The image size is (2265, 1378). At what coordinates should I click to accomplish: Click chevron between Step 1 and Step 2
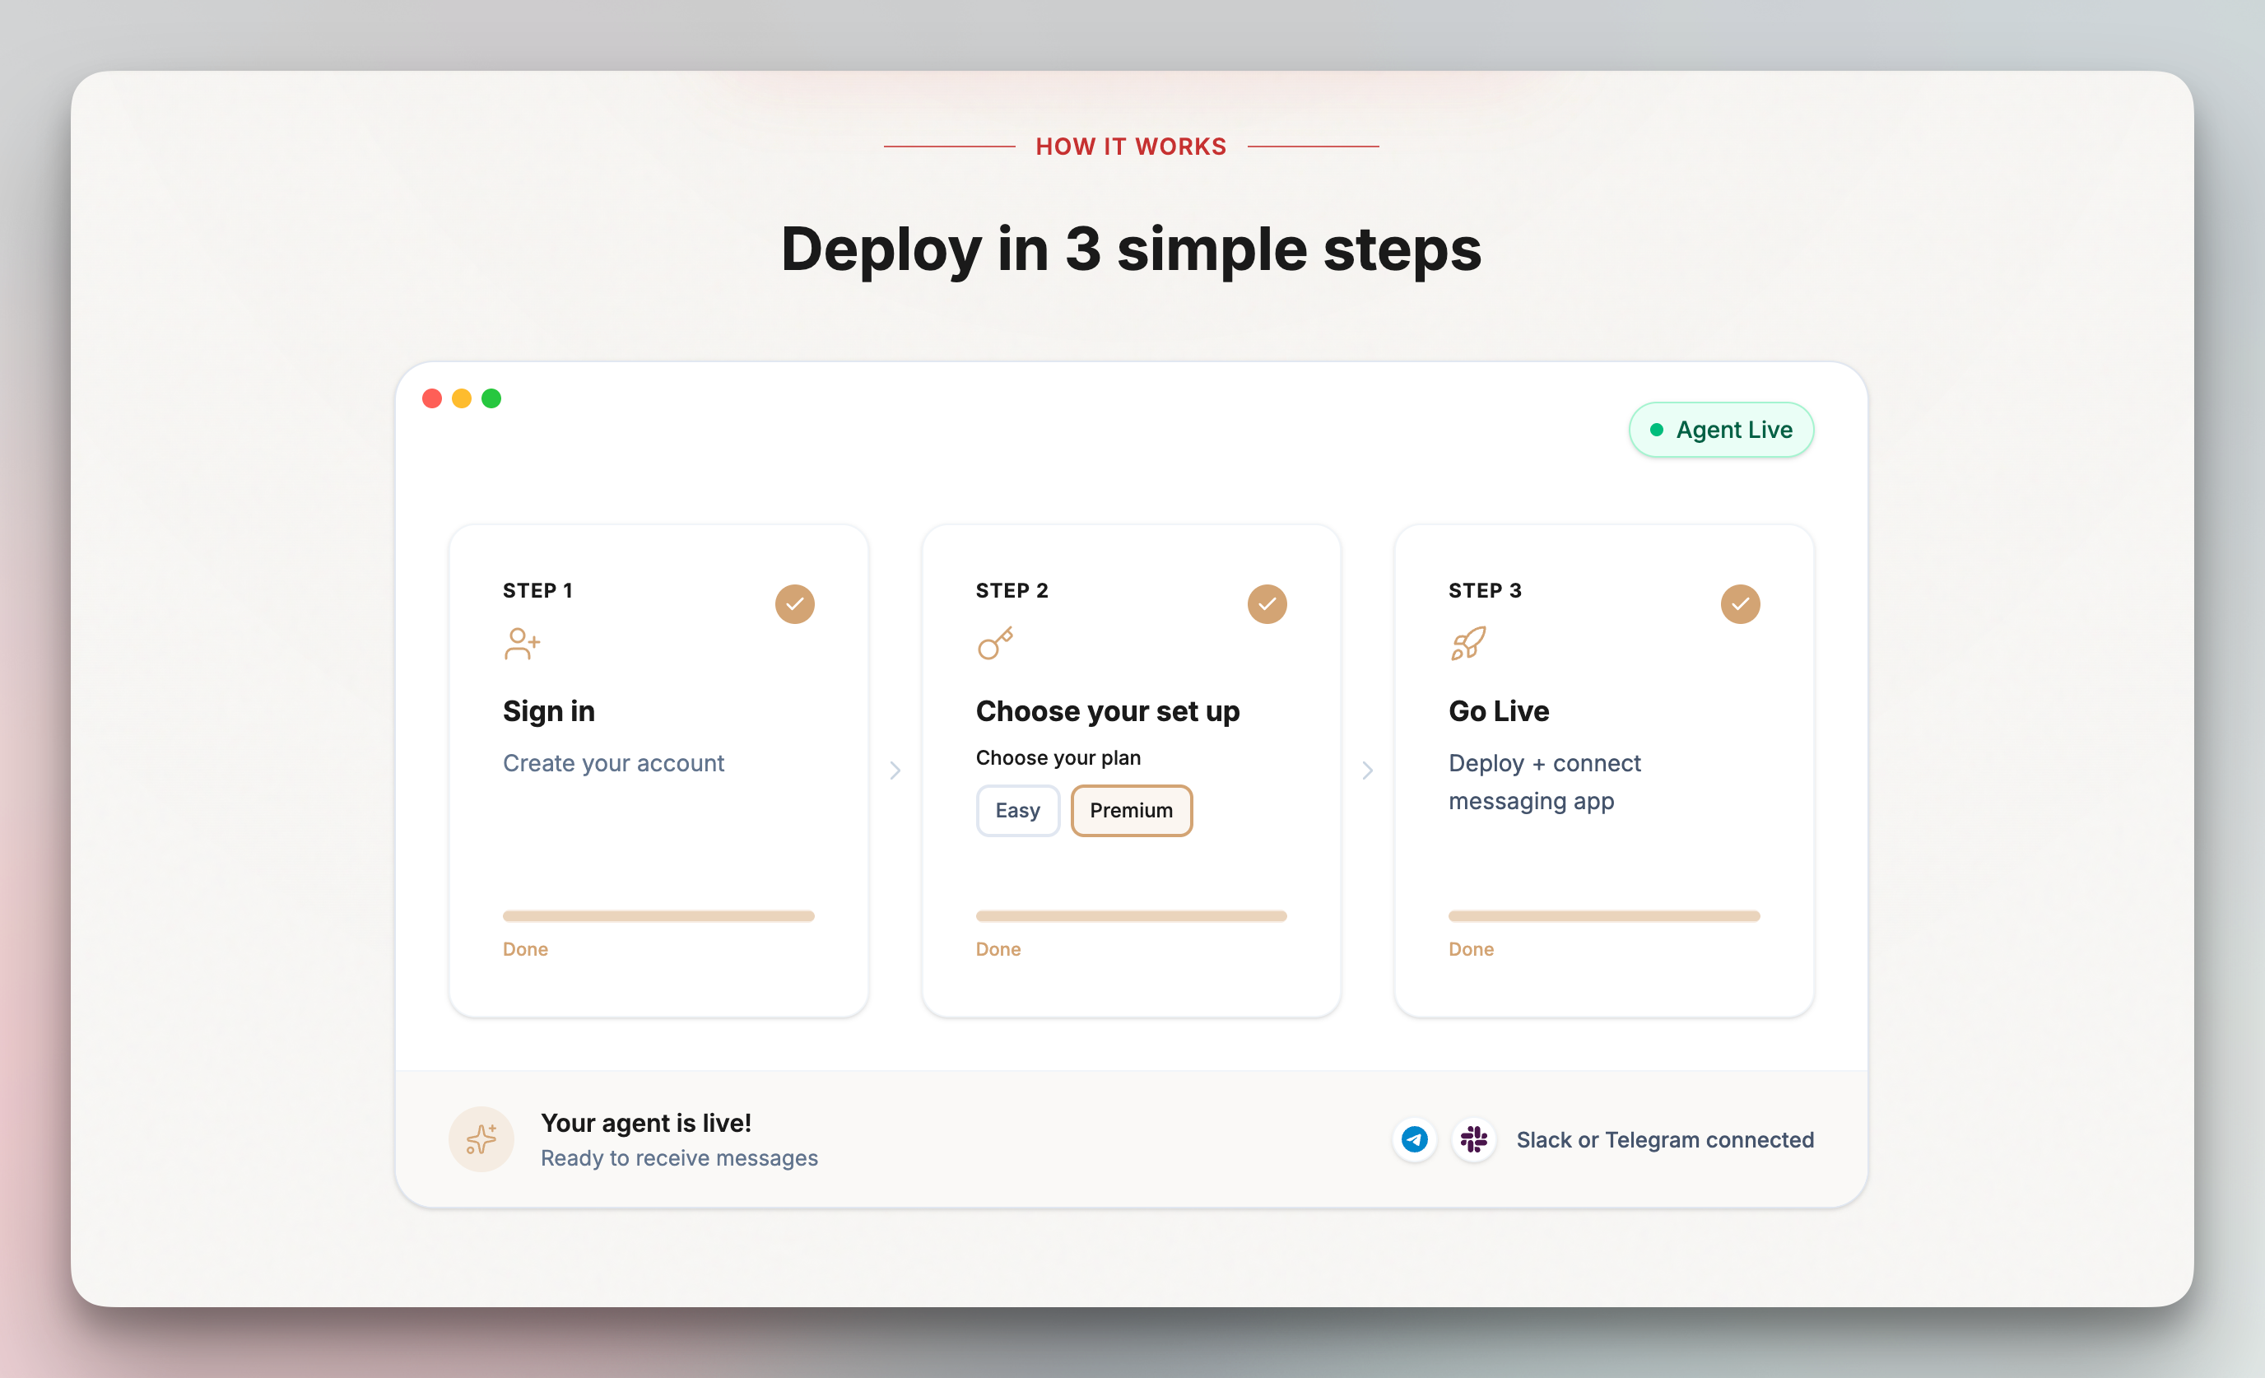click(895, 770)
